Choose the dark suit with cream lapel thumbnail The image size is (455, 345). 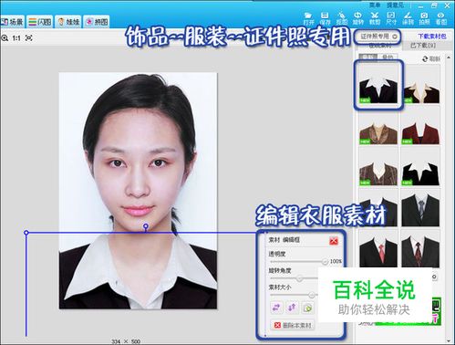420,84
